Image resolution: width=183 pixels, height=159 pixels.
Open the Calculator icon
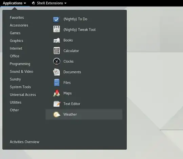pos(57,51)
